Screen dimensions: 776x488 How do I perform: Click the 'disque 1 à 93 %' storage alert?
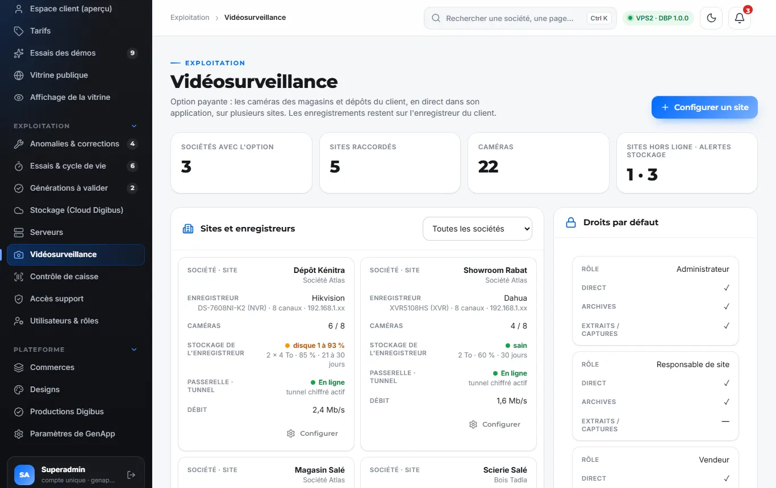[x=315, y=345]
